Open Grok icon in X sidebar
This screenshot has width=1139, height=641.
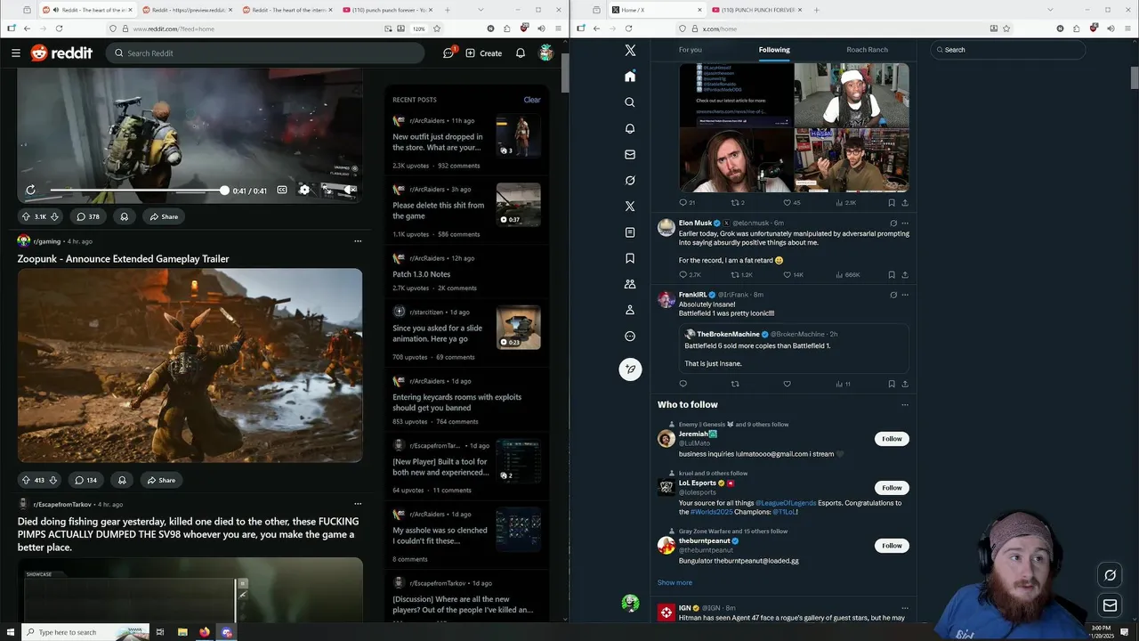pyautogui.click(x=630, y=180)
